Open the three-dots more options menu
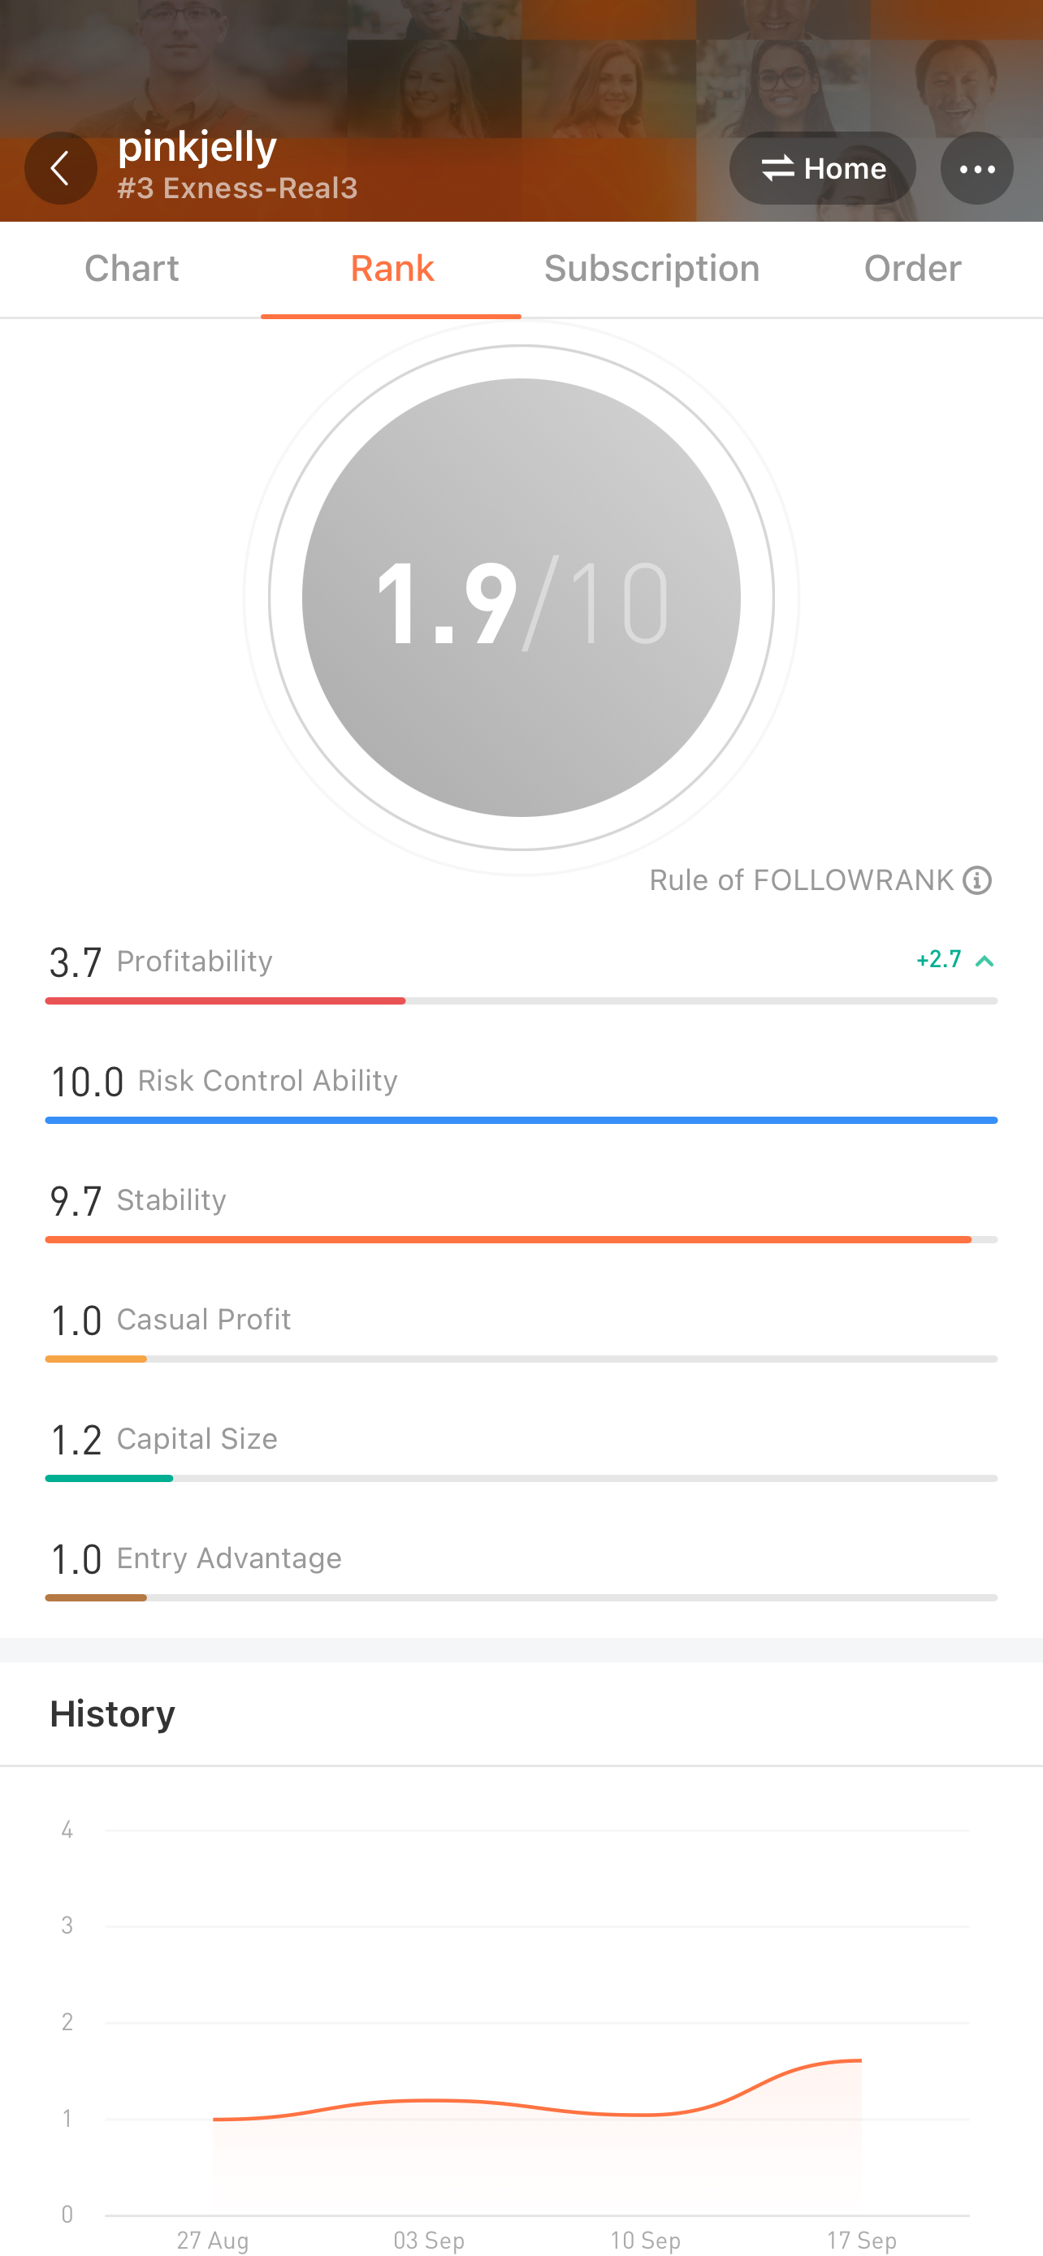The width and height of the screenshot is (1043, 2256). 976,168
